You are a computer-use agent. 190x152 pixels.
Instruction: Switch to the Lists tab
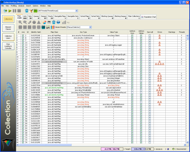[x=25, y=17]
